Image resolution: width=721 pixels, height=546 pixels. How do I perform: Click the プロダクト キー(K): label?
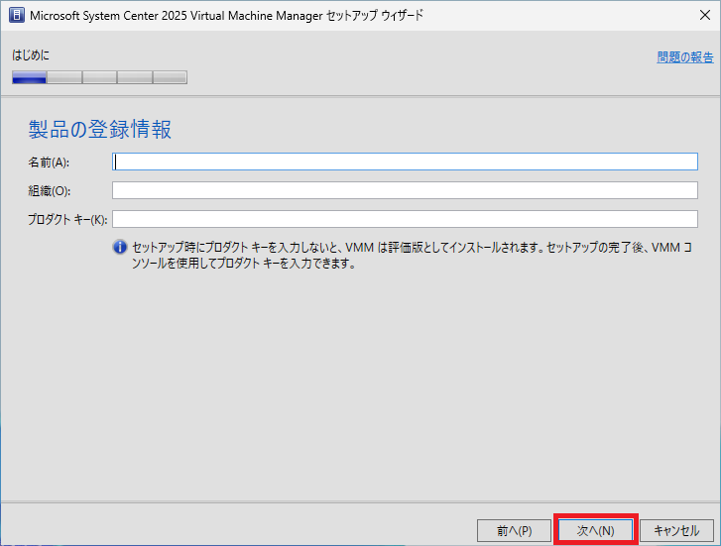tap(67, 219)
